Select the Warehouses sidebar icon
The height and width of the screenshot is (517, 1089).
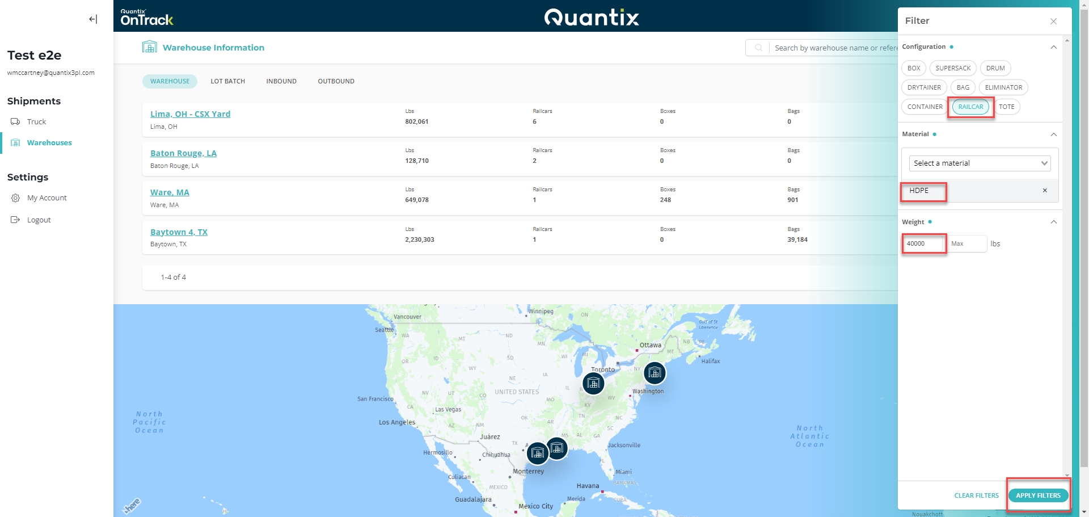click(x=15, y=142)
